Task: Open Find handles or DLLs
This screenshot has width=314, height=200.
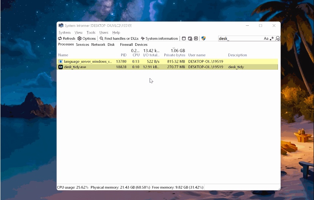Action: pos(119,38)
